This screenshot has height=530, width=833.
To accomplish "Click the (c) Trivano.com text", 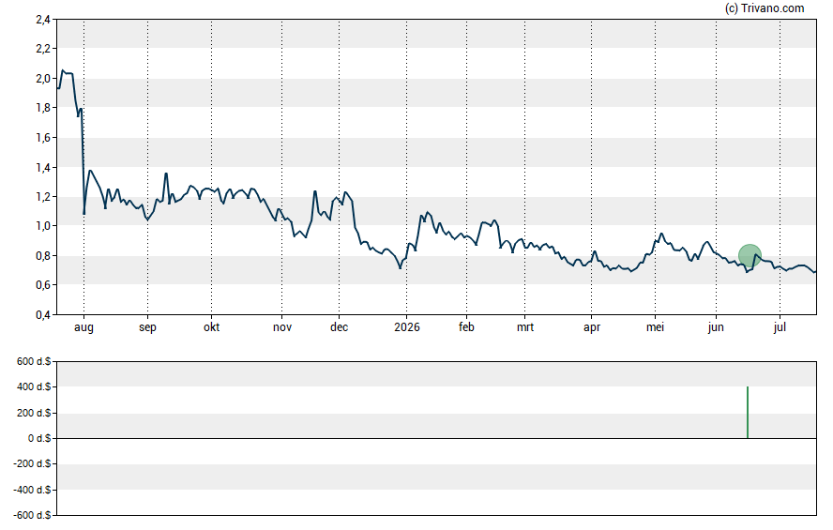I will (765, 8).
